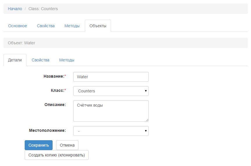Viewport: 251px width, 166px height.
Task: Select the Объекты tab
Action: click(98, 26)
